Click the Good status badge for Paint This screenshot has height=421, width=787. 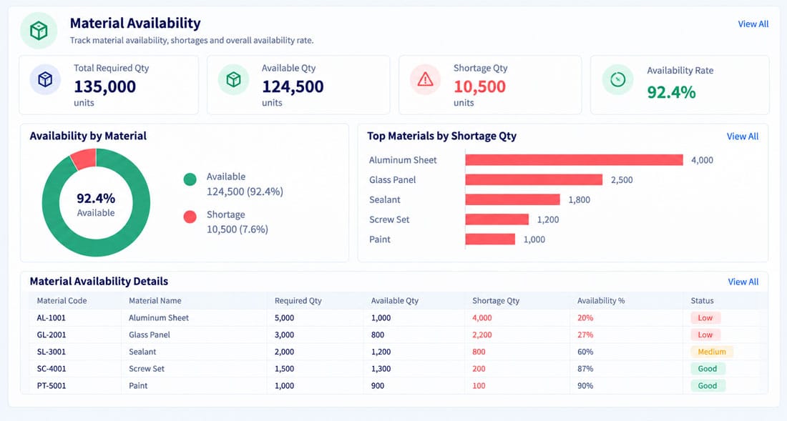[707, 386]
